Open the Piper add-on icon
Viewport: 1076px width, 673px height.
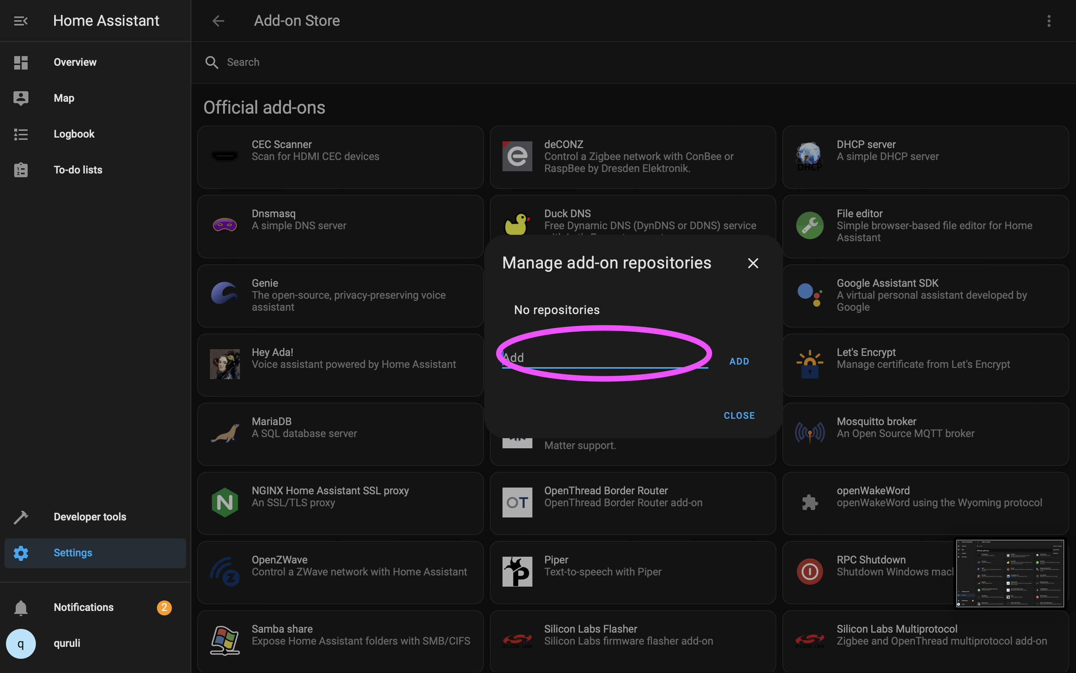(x=517, y=572)
